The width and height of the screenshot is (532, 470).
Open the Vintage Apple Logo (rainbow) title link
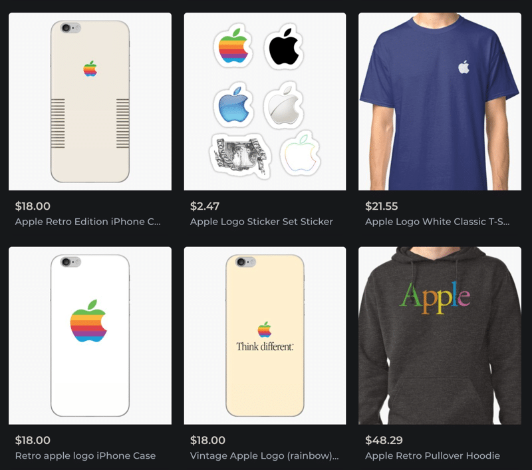coord(264,456)
